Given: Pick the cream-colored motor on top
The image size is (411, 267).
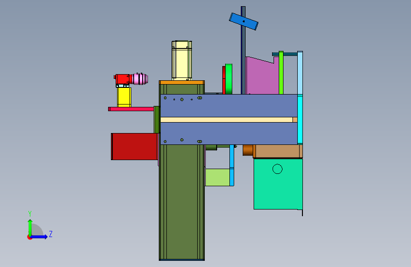Looking at the screenshot, I should [182, 60].
